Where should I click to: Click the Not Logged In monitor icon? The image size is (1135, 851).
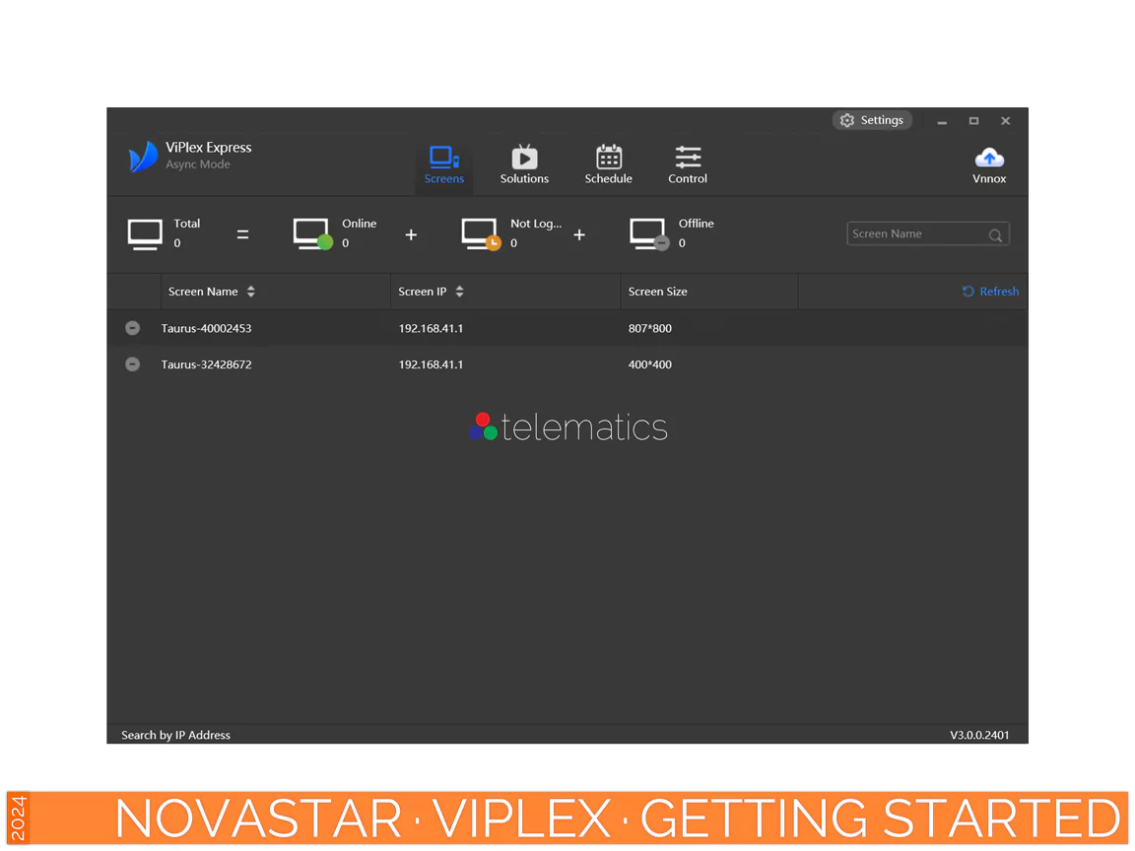pos(481,233)
